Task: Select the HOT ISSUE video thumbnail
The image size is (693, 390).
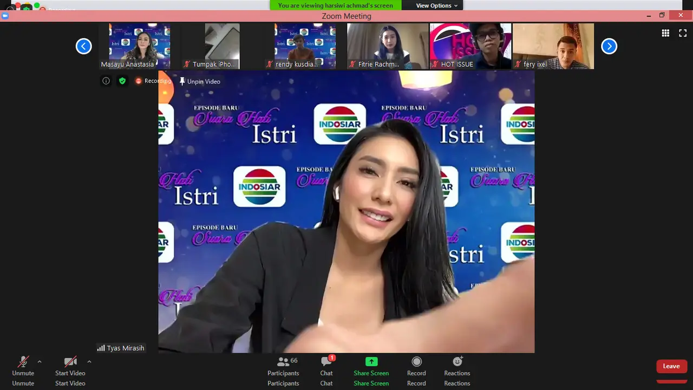Action: (470, 46)
